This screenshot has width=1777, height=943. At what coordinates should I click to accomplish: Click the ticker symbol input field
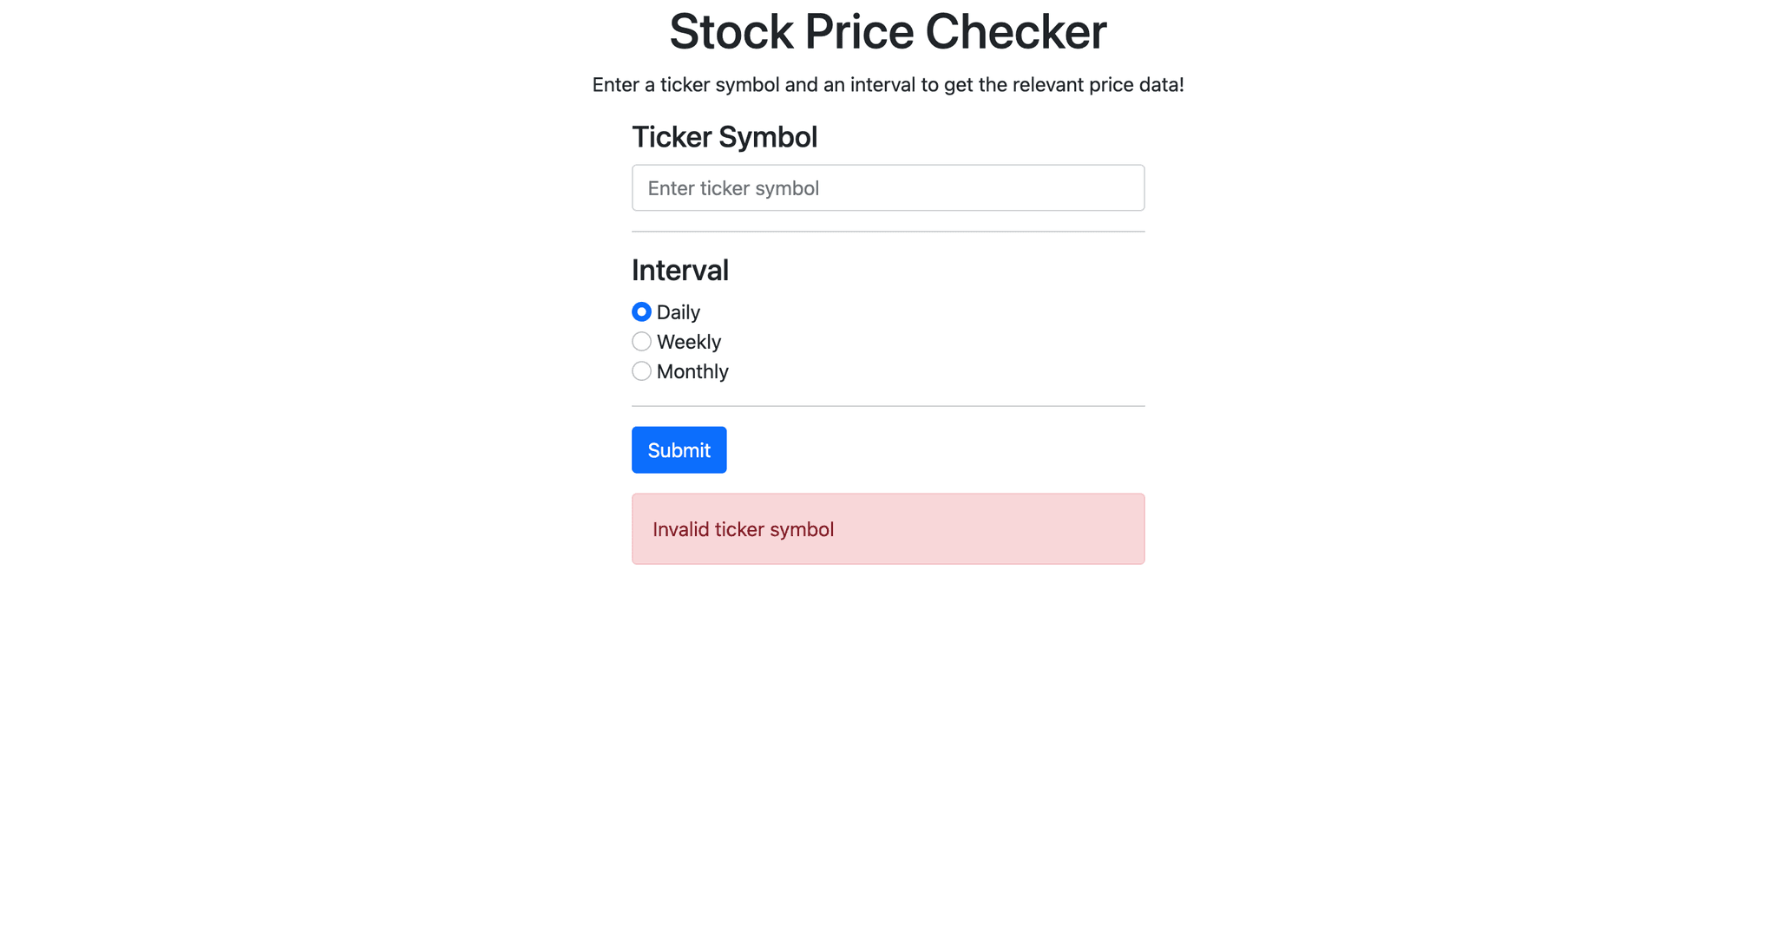pyautogui.click(x=888, y=187)
